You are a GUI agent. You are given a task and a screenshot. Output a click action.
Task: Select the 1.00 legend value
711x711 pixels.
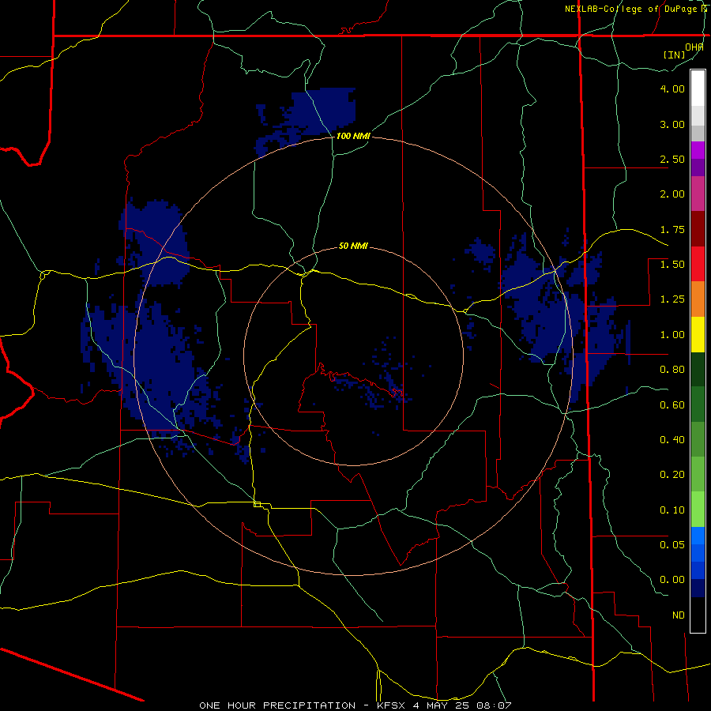pyautogui.click(x=672, y=335)
